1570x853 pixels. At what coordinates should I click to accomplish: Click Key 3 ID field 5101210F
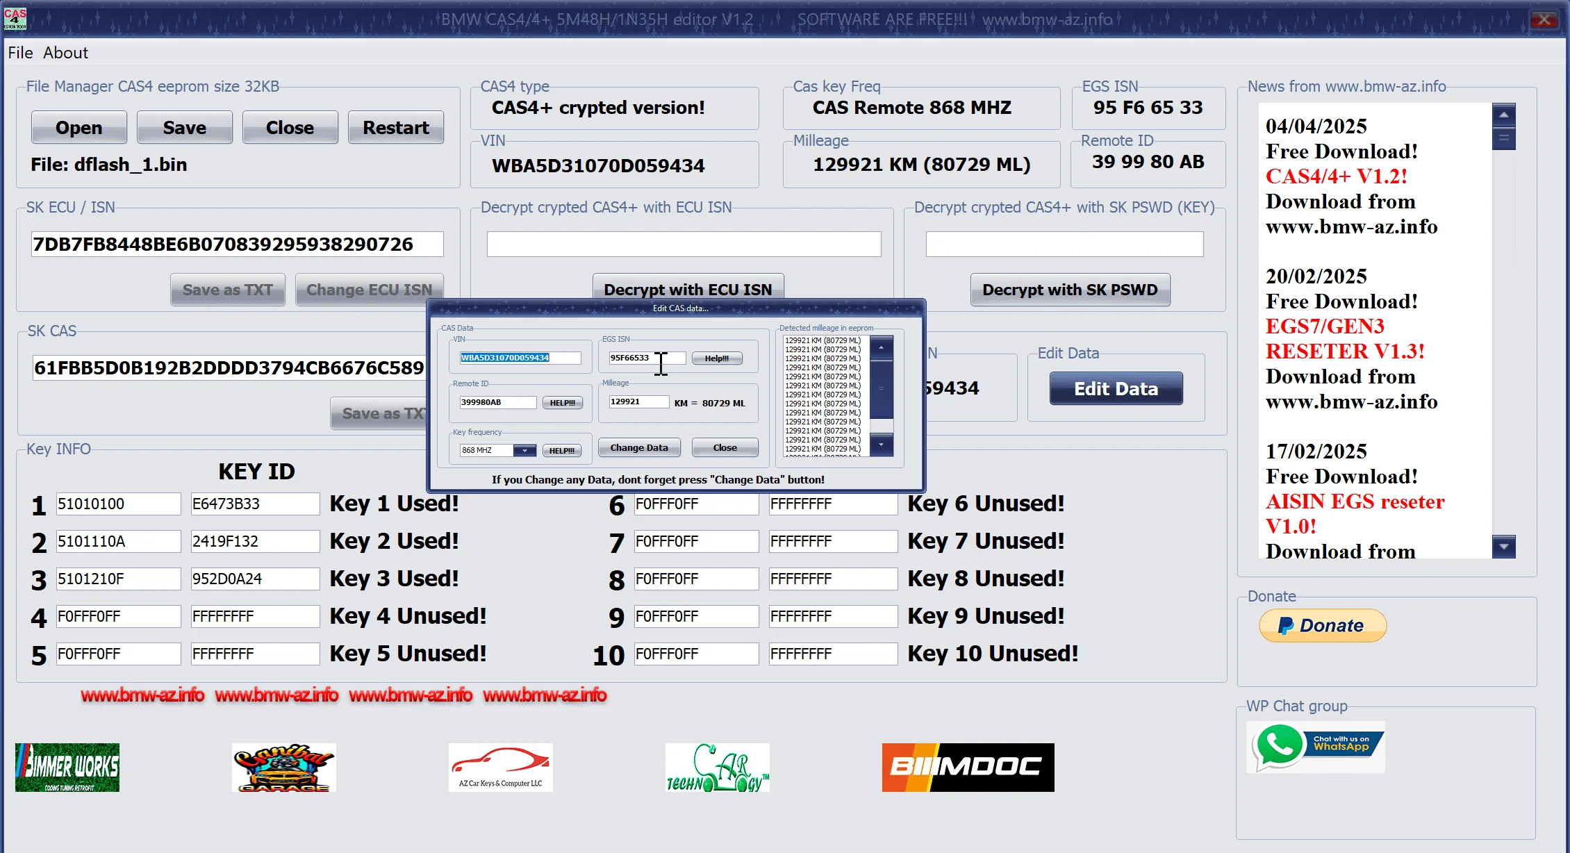tap(118, 579)
